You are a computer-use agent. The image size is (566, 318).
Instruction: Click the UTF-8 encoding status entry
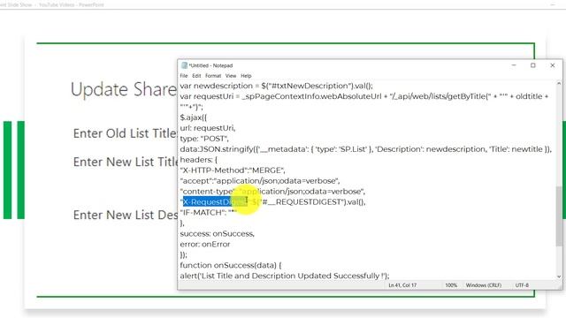tap(522, 285)
